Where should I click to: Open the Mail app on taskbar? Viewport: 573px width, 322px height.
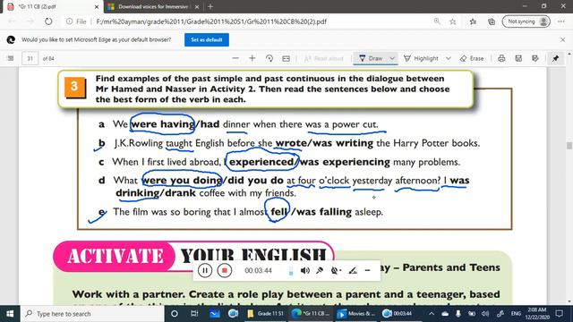pos(215,314)
